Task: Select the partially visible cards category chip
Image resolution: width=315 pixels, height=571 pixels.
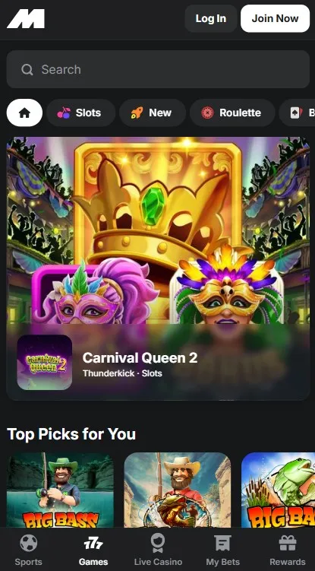Action: [x=298, y=113]
